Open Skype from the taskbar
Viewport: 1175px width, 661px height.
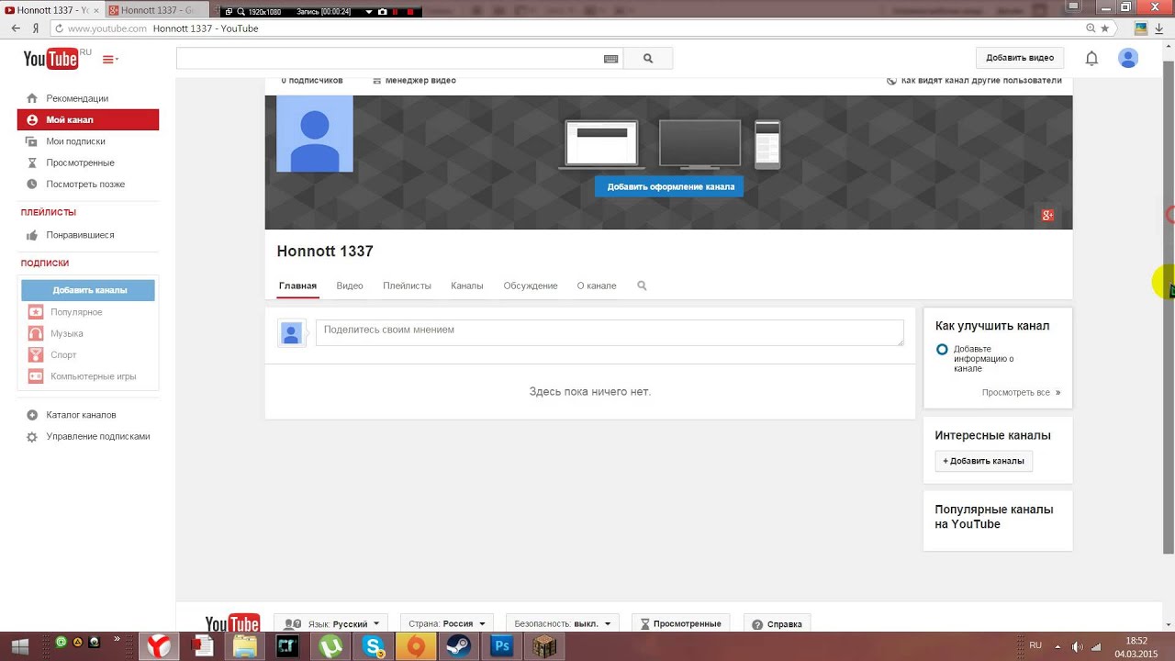click(374, 646)
